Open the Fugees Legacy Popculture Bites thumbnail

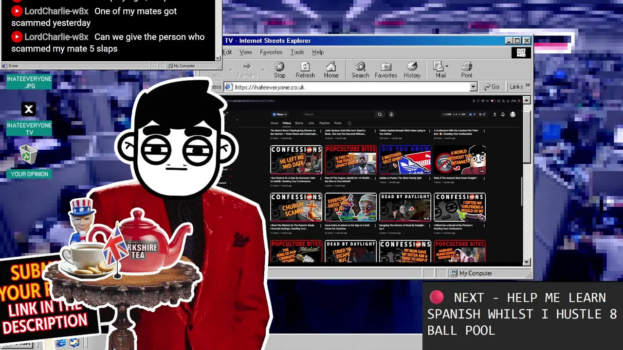coord(350,159)
